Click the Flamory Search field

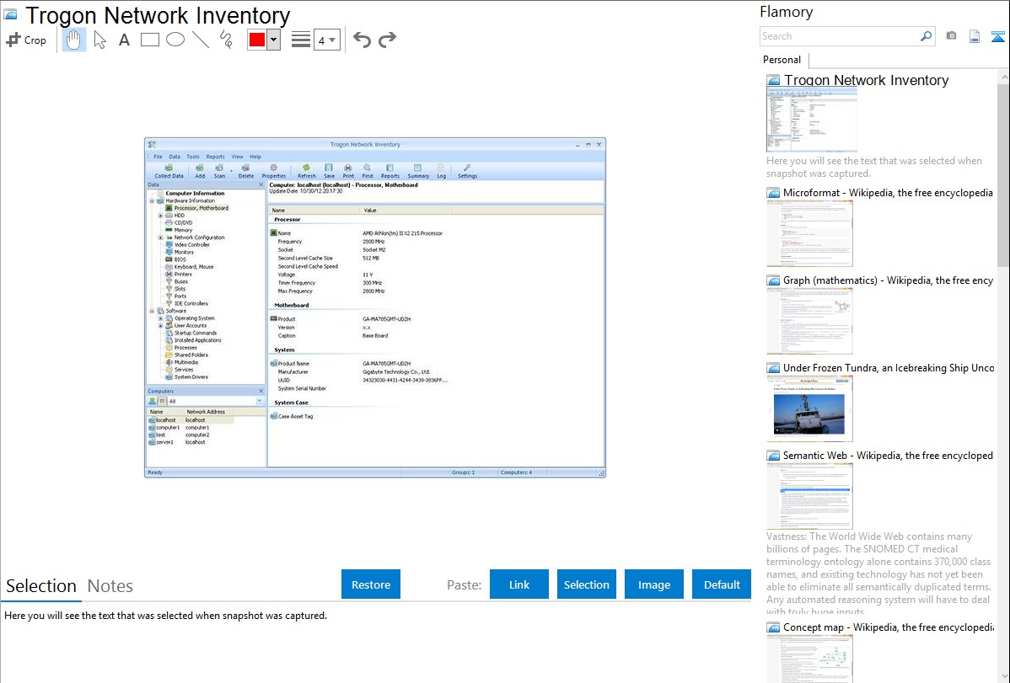pyautogui.click(x=839, y=36)
